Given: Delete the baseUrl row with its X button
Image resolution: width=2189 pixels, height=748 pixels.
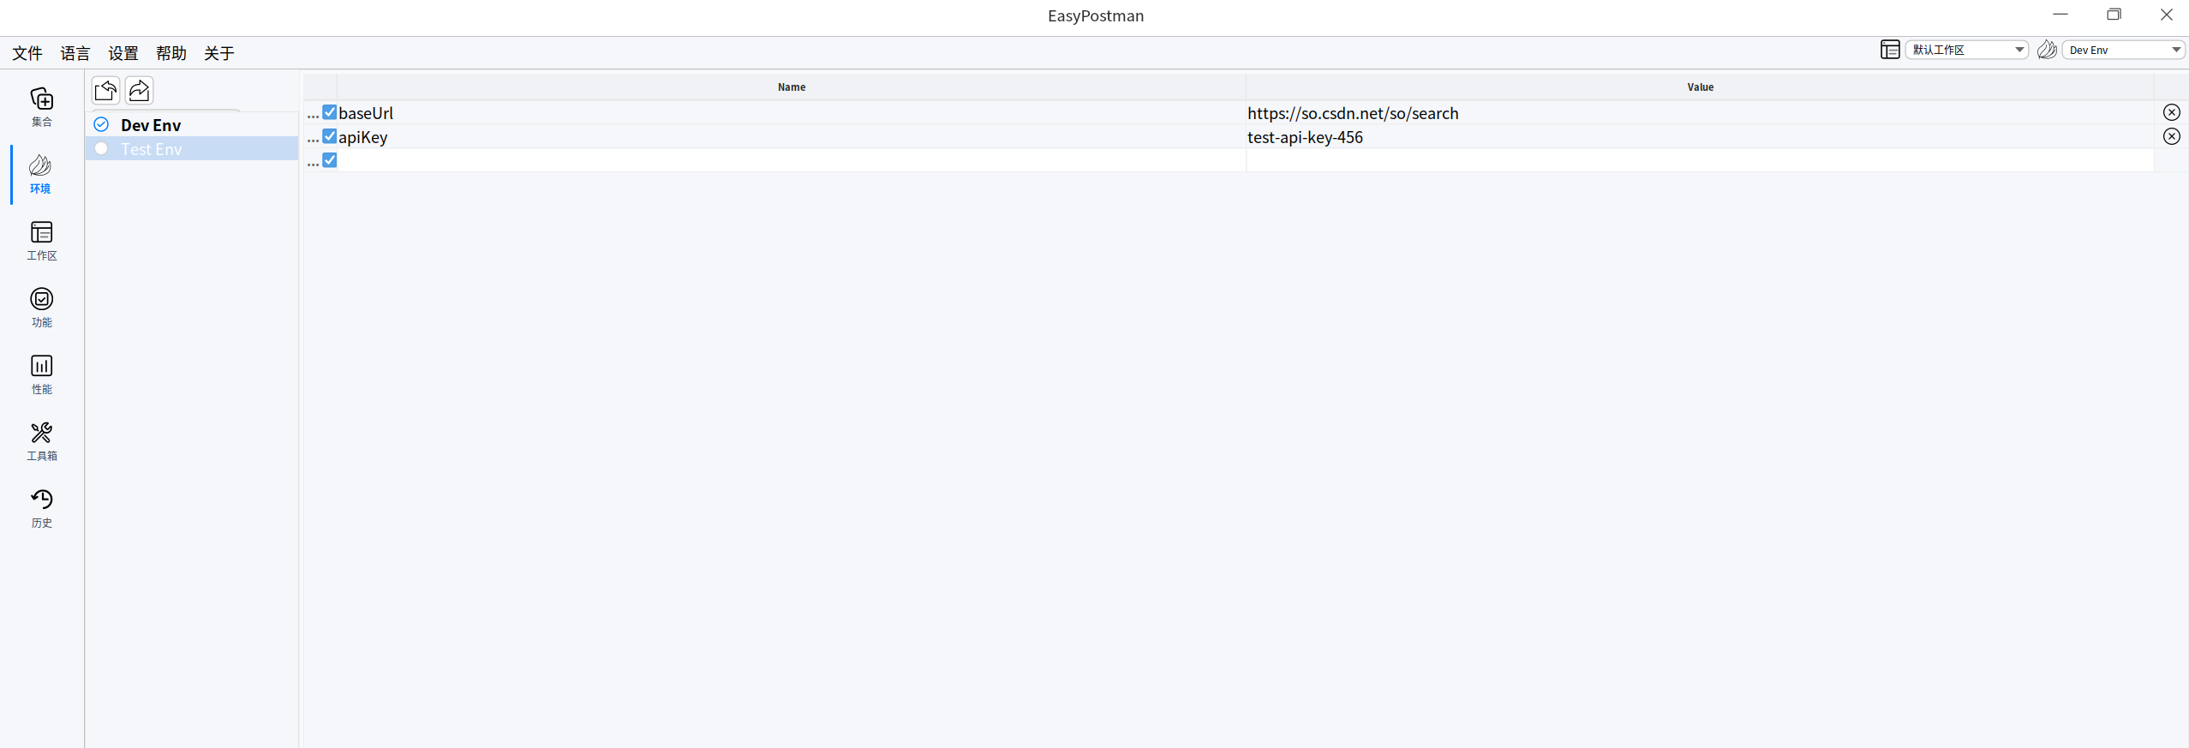Looking at the screenshot, I should pos(2171,112).
